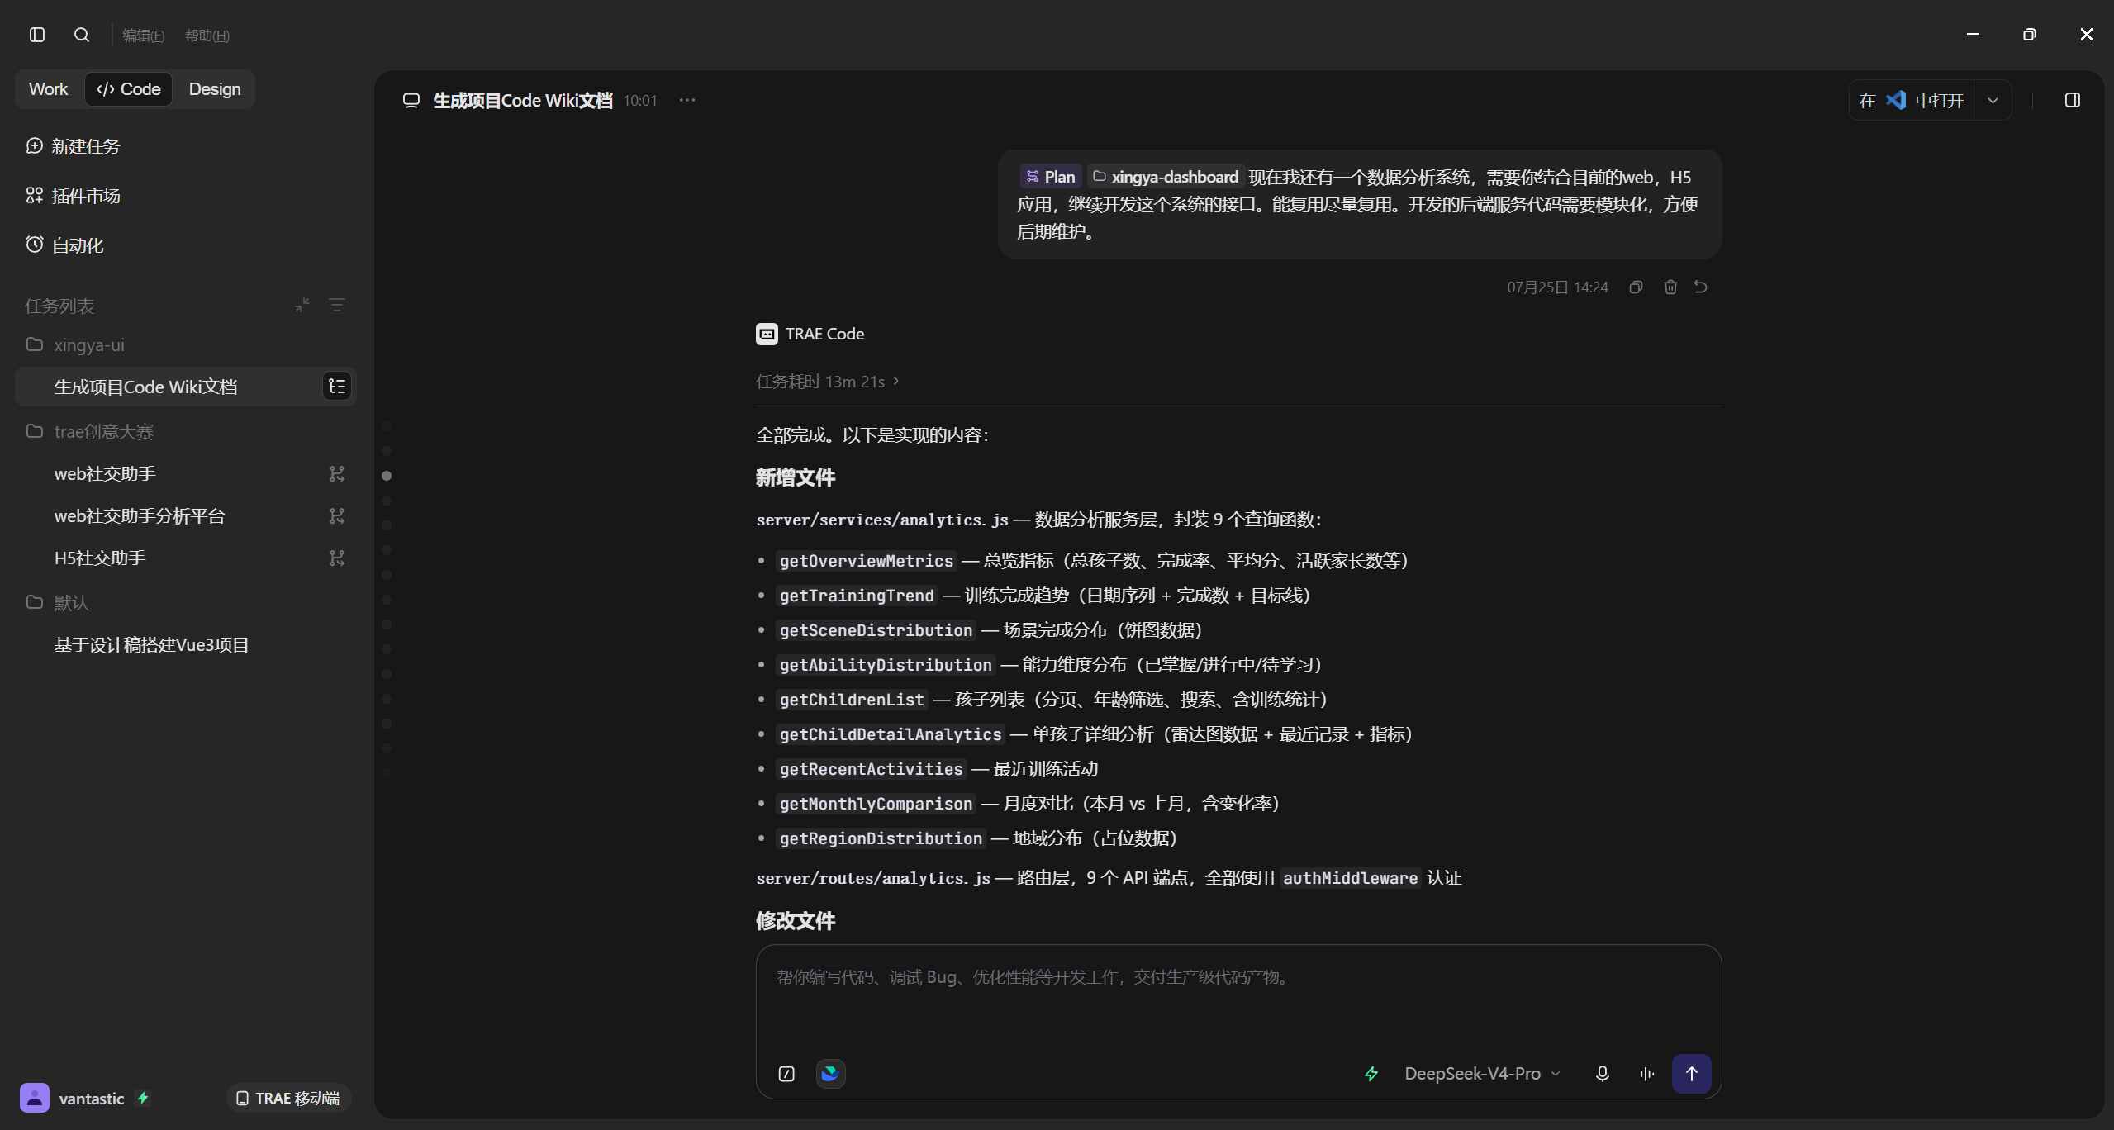Click the 新增文件 heading
This screenshot has width=2114, height=1130.
click(x=795, y=477)
